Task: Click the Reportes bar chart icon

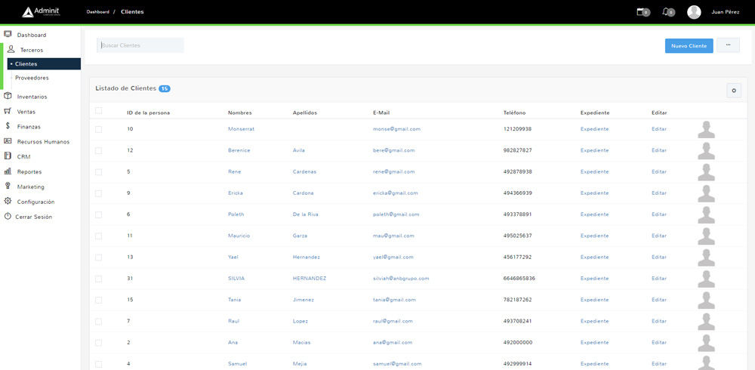Action: point(8,171)
